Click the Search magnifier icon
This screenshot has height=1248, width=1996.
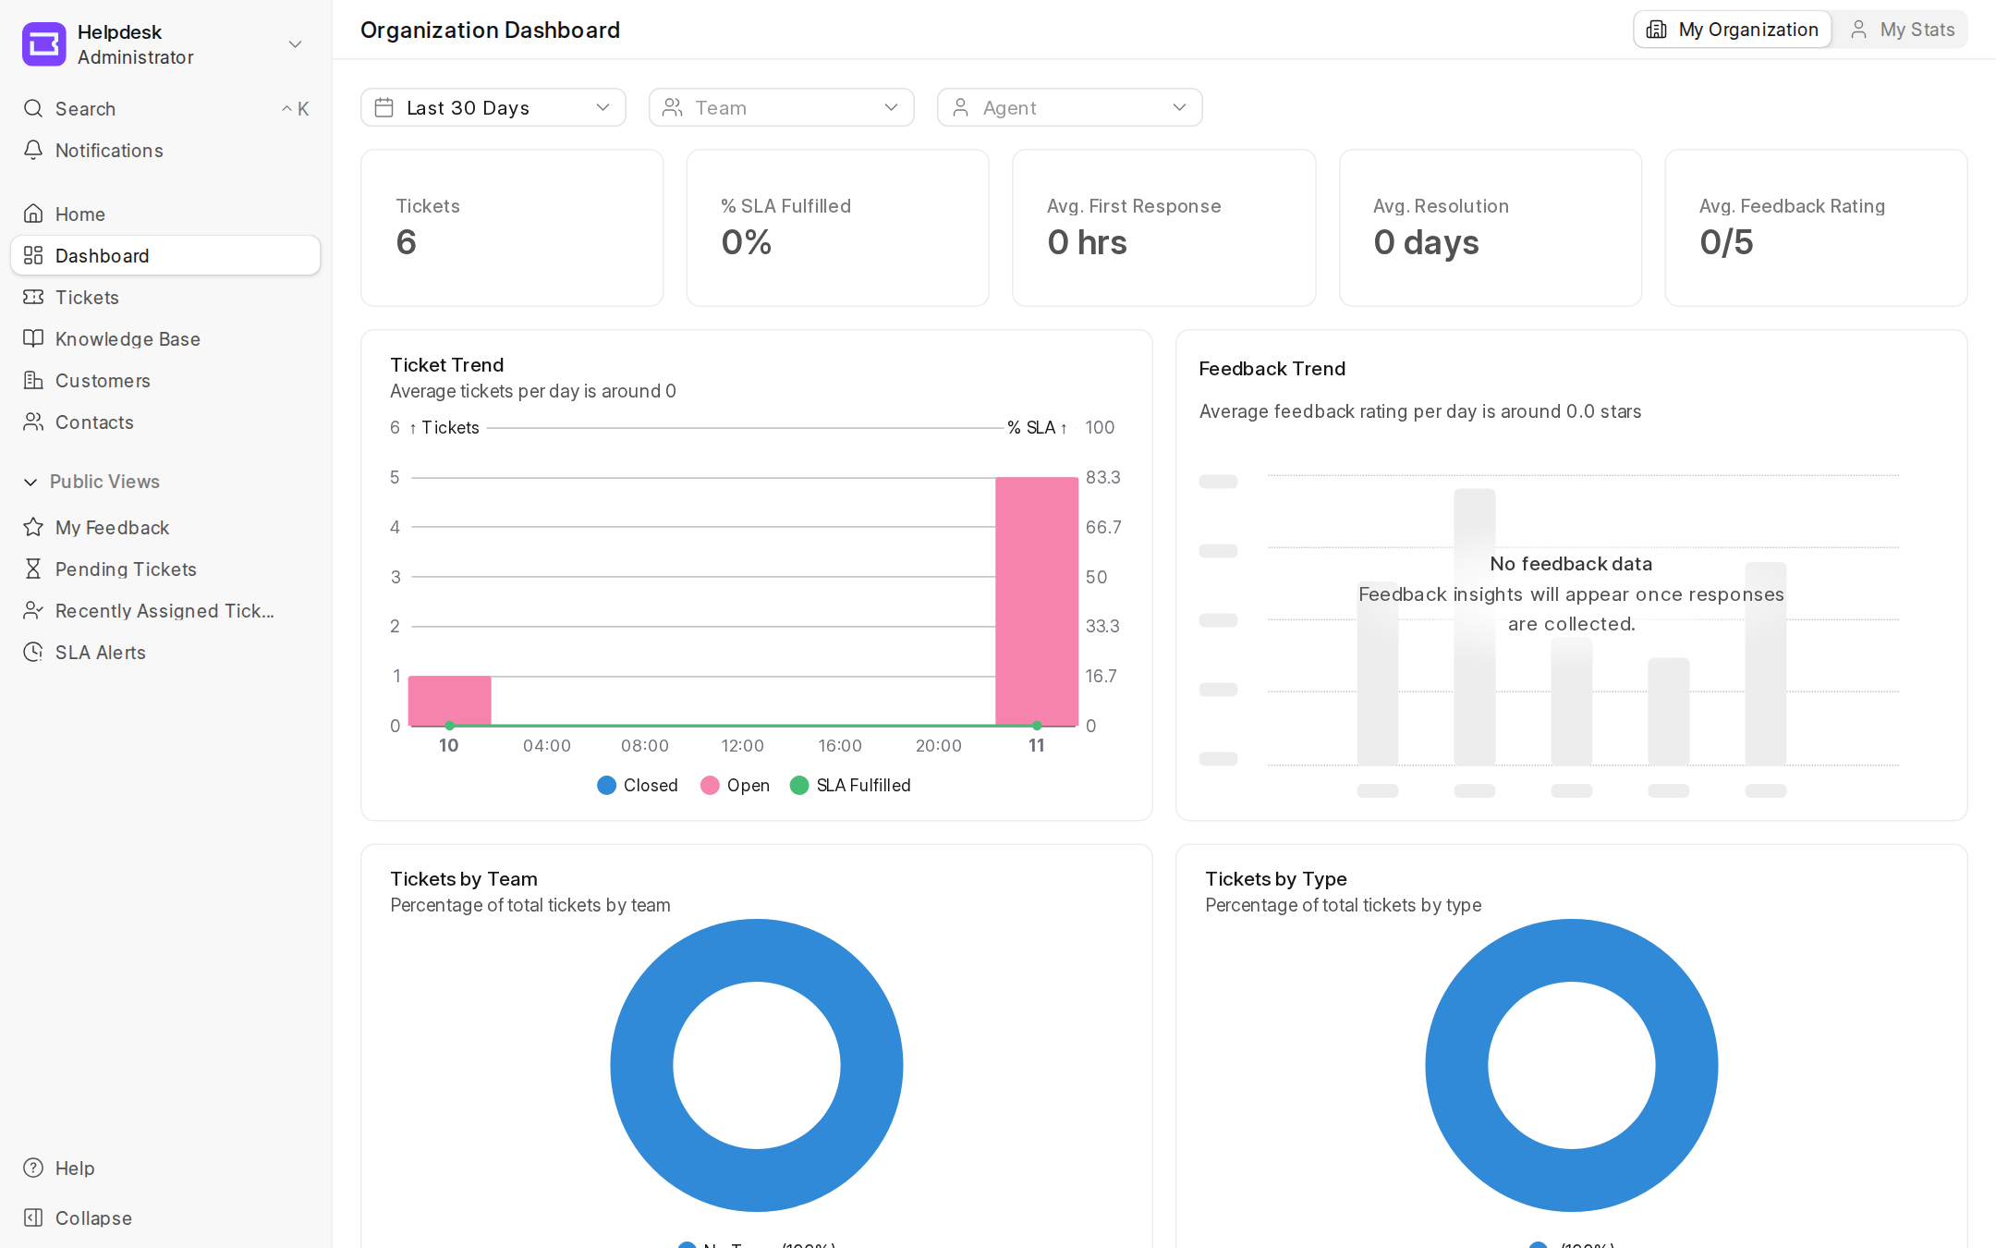click(x=33, y=108)
